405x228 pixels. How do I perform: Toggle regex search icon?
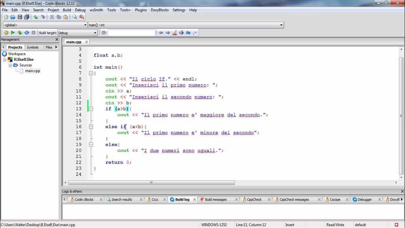(x=195, y=33)
